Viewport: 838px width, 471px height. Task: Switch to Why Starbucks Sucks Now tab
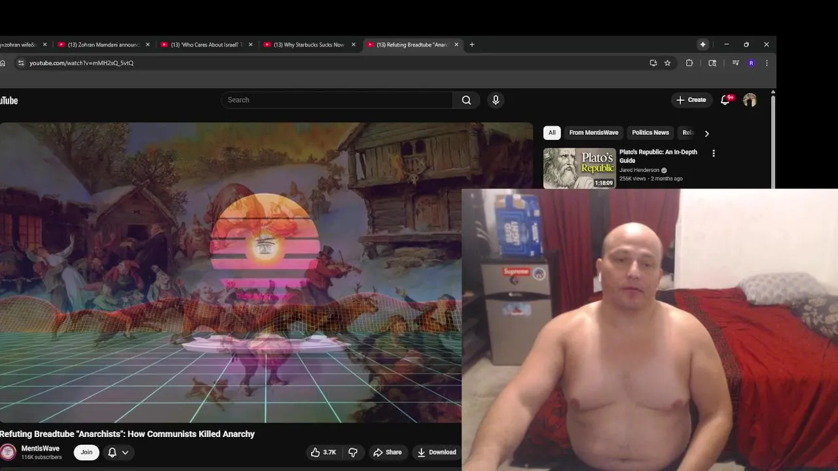pos(309,44)
